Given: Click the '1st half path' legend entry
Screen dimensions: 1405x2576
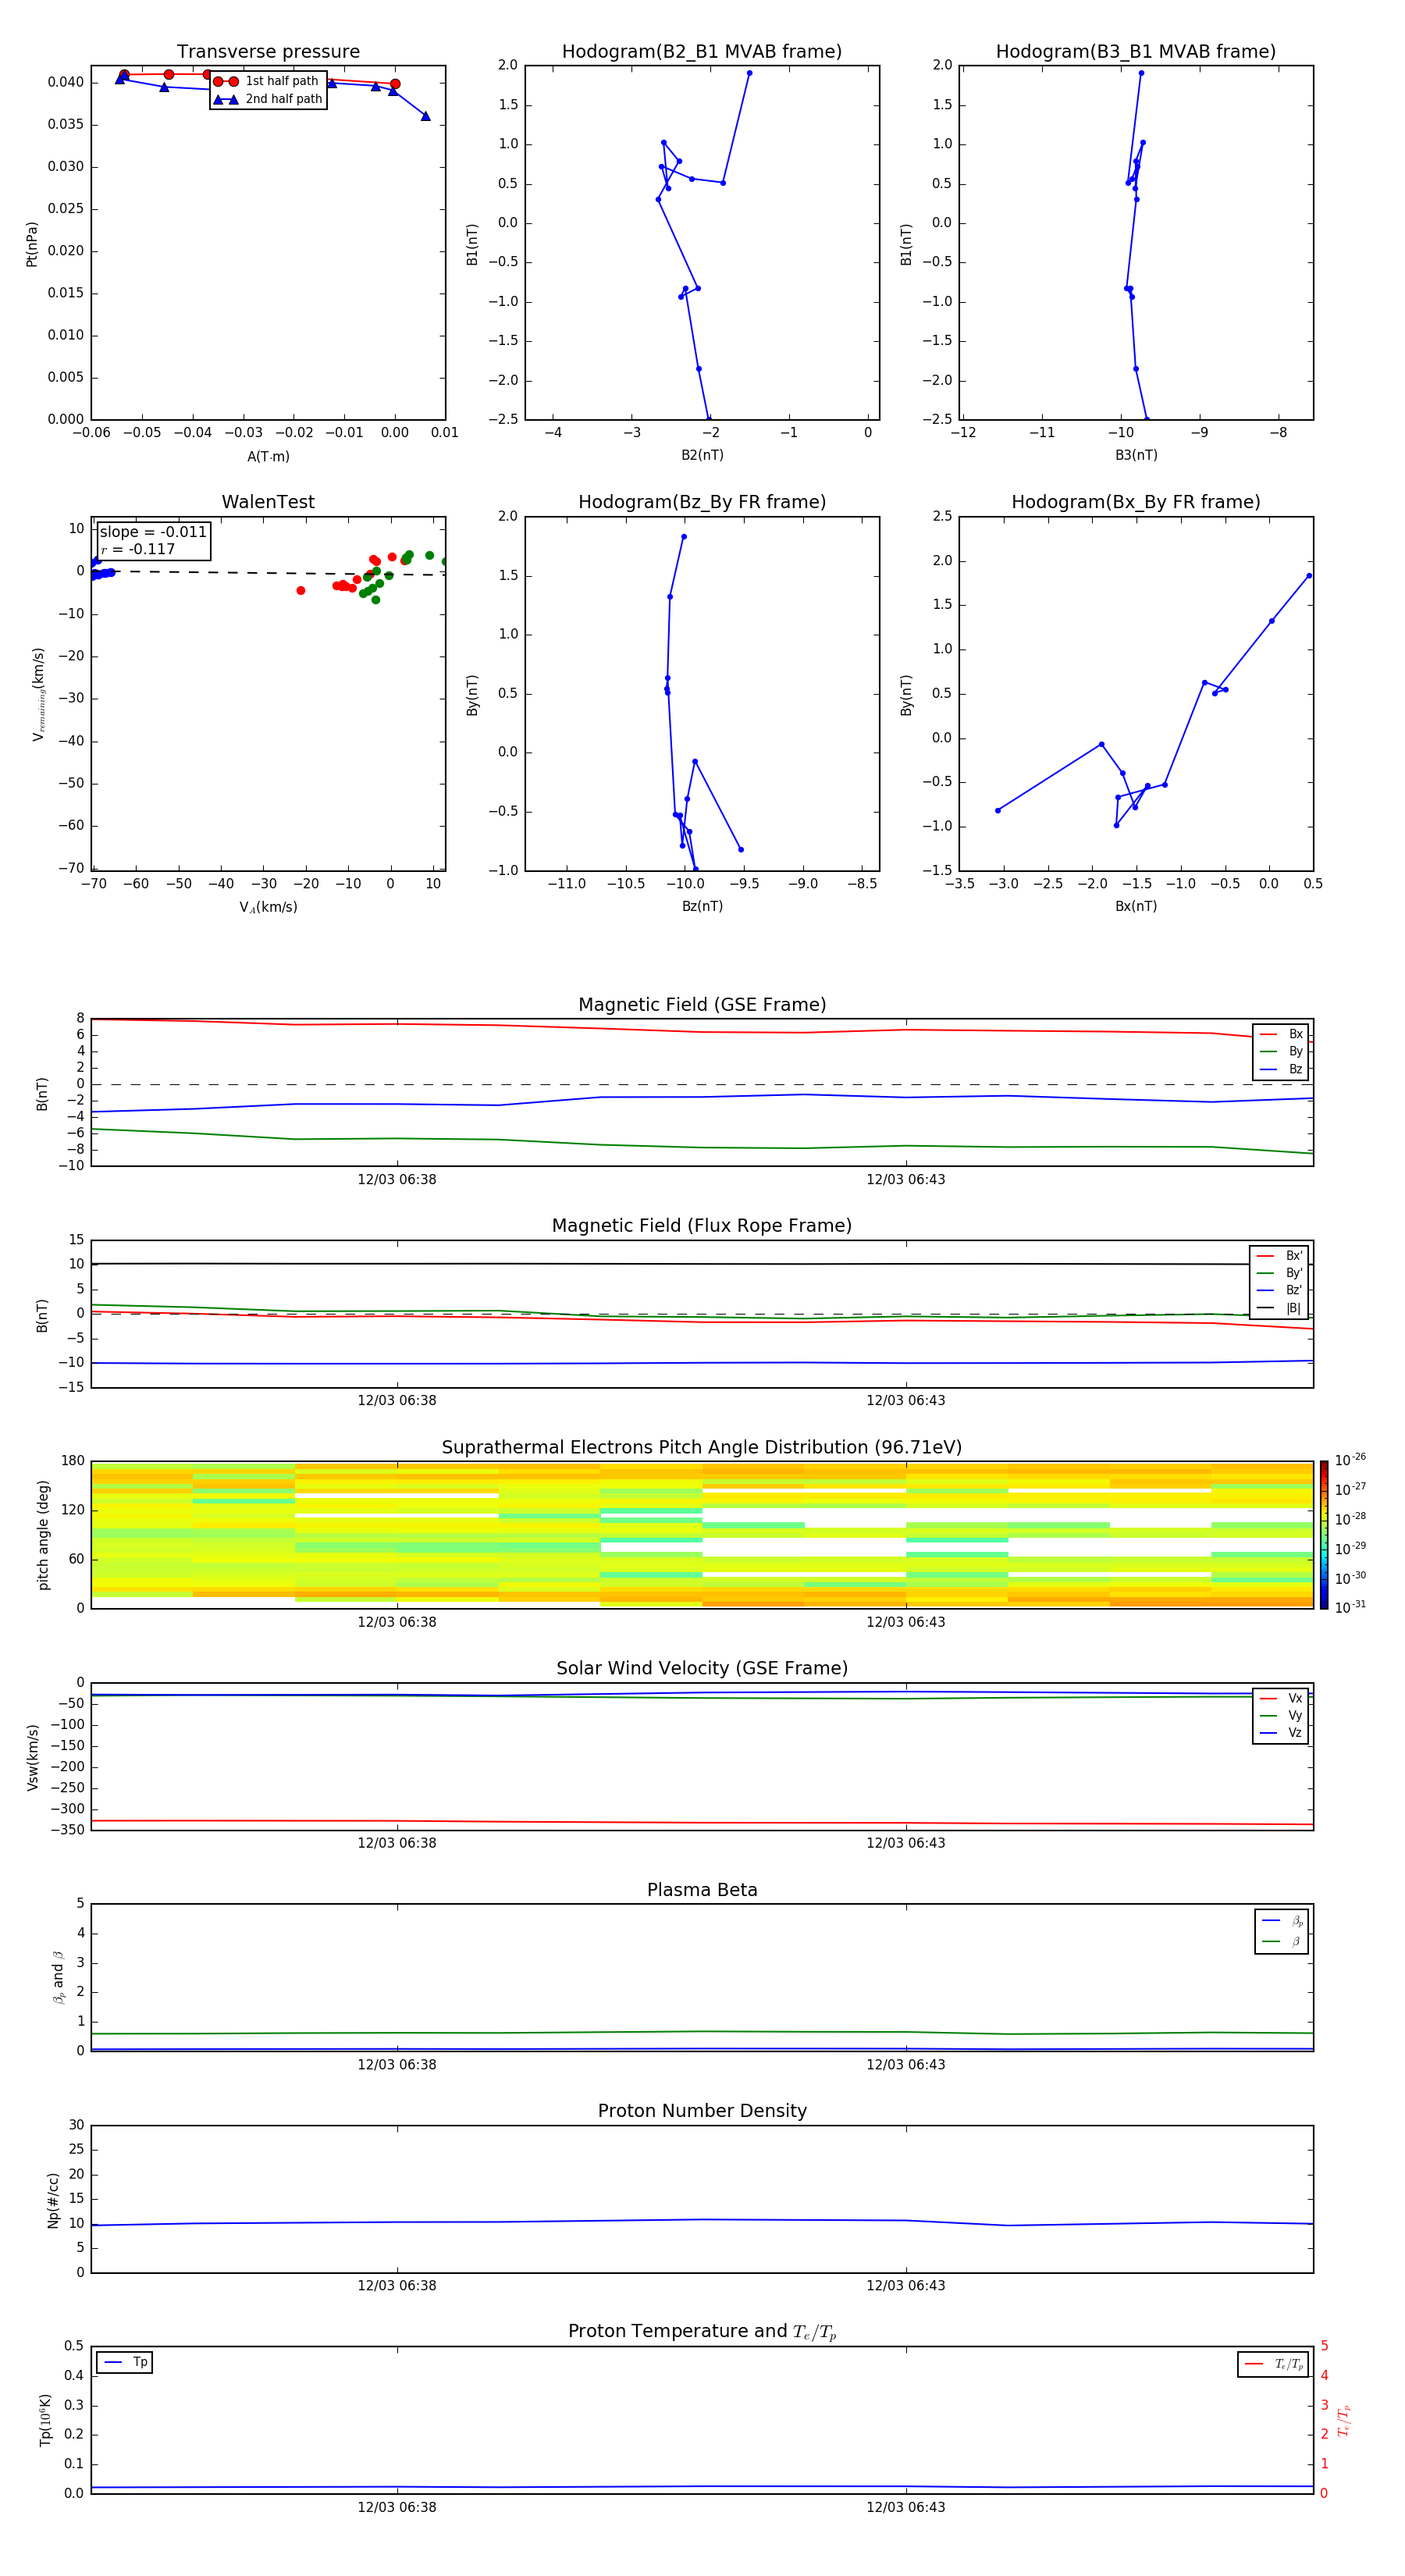Looking at the screenshot, I should (267, 81).
